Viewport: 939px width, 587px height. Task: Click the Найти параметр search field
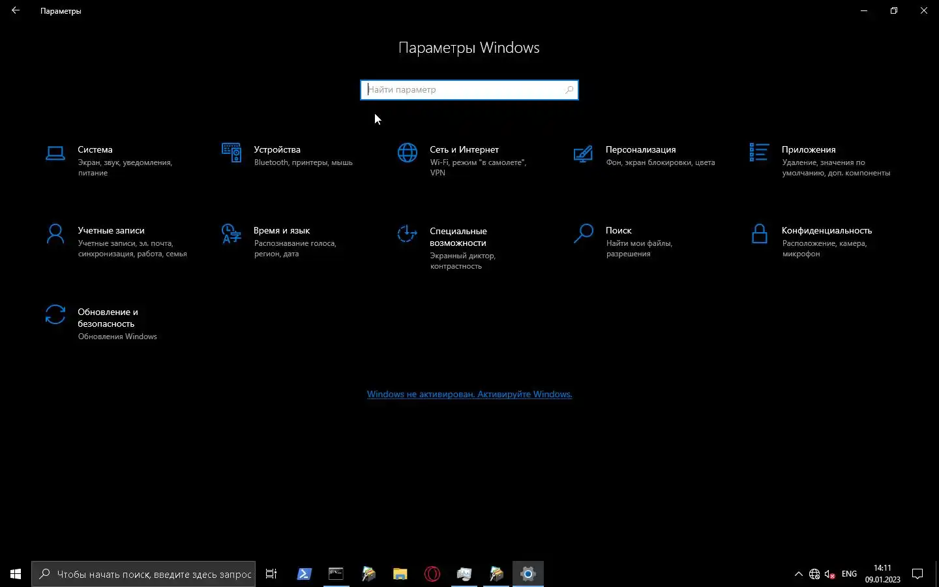pyautogui.click(x=469, y=90)
